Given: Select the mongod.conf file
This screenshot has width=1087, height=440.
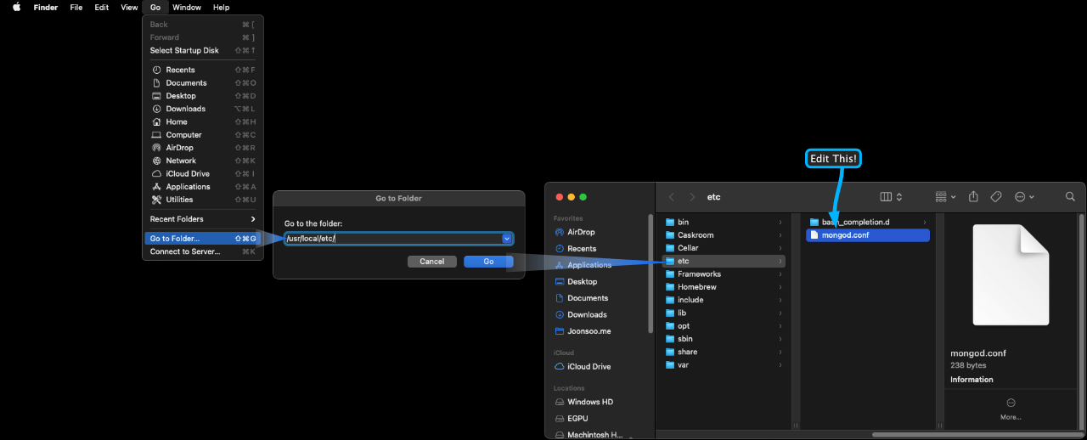Looking at the screenshot, I should pyautogui.click(x=868, y=235).
